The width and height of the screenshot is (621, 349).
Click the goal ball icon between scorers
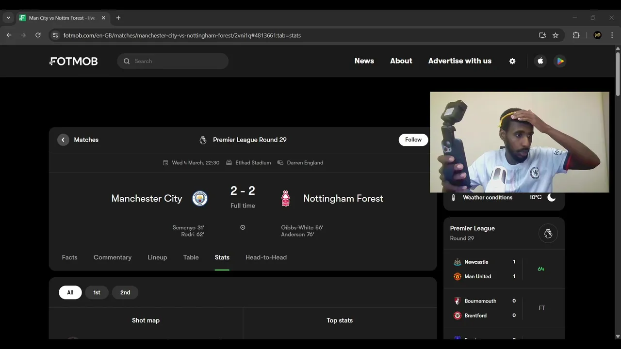pos(243,227)
